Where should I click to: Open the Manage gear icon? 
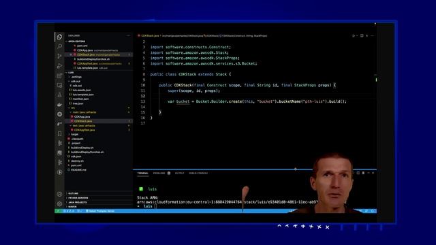[x=59, y=204]
